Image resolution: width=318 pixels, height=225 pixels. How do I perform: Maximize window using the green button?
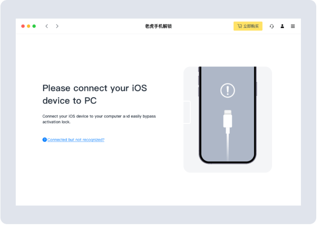coord(34,26)
